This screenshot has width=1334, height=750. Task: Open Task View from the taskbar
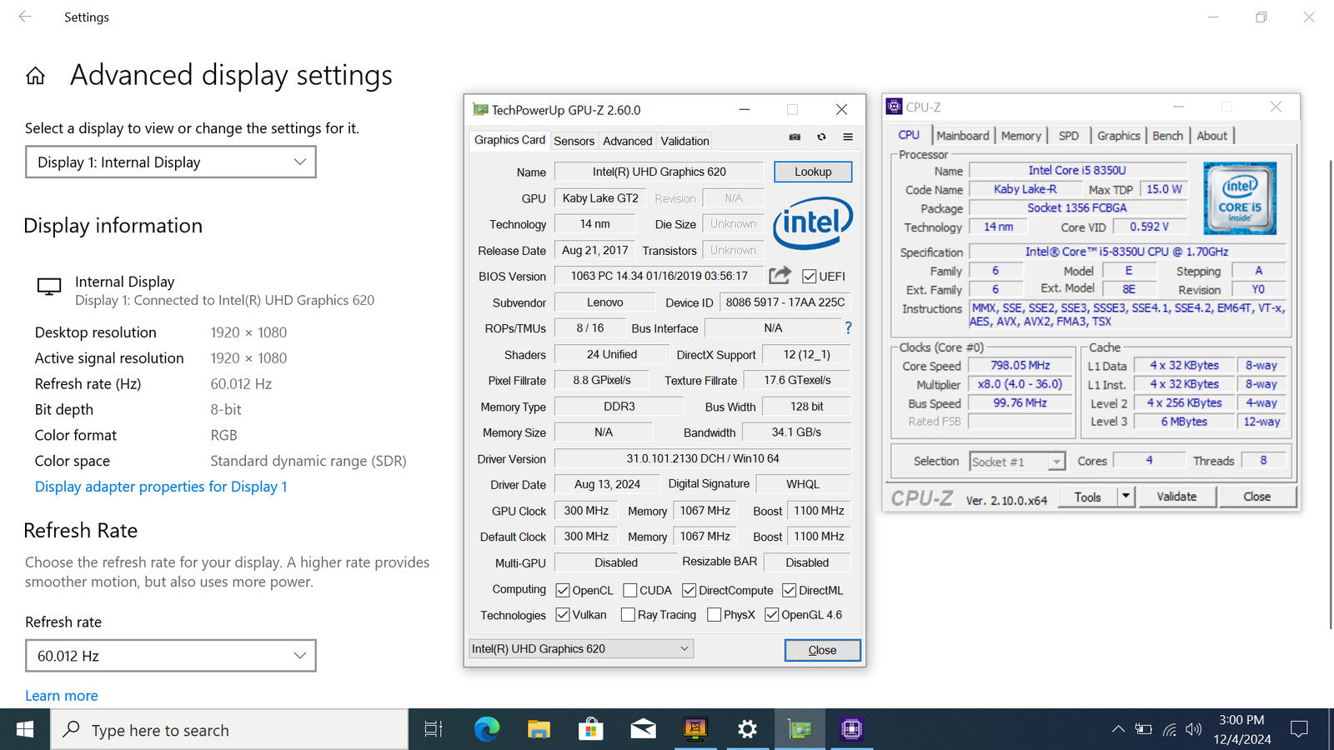[x=434, y=729]
